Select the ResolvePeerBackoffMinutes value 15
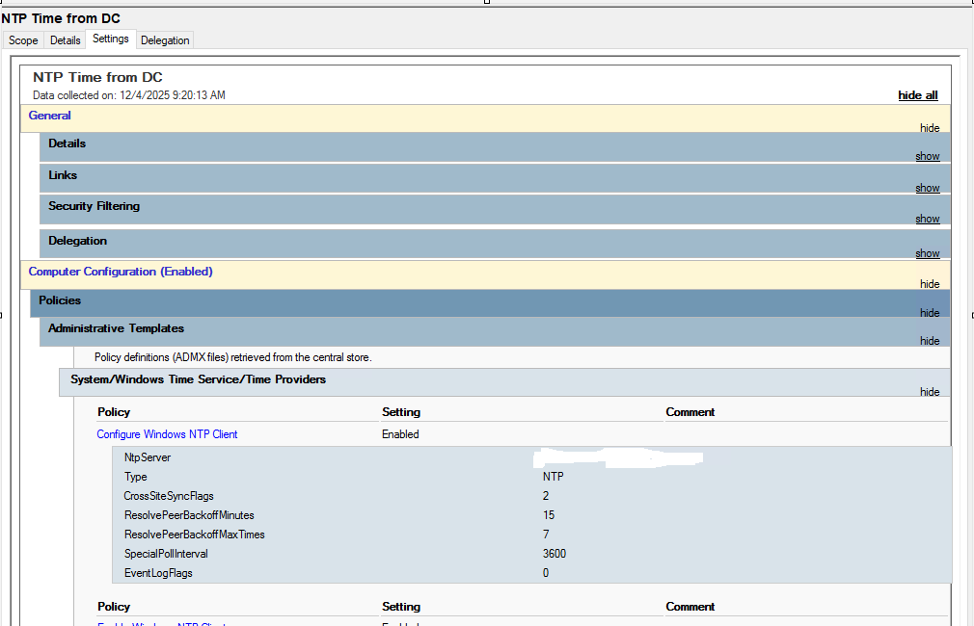 549,515
